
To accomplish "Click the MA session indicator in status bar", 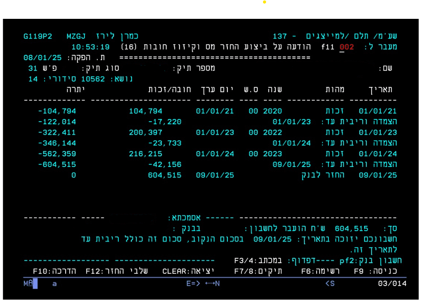I will pyautogui.click(x=28, y=283).
